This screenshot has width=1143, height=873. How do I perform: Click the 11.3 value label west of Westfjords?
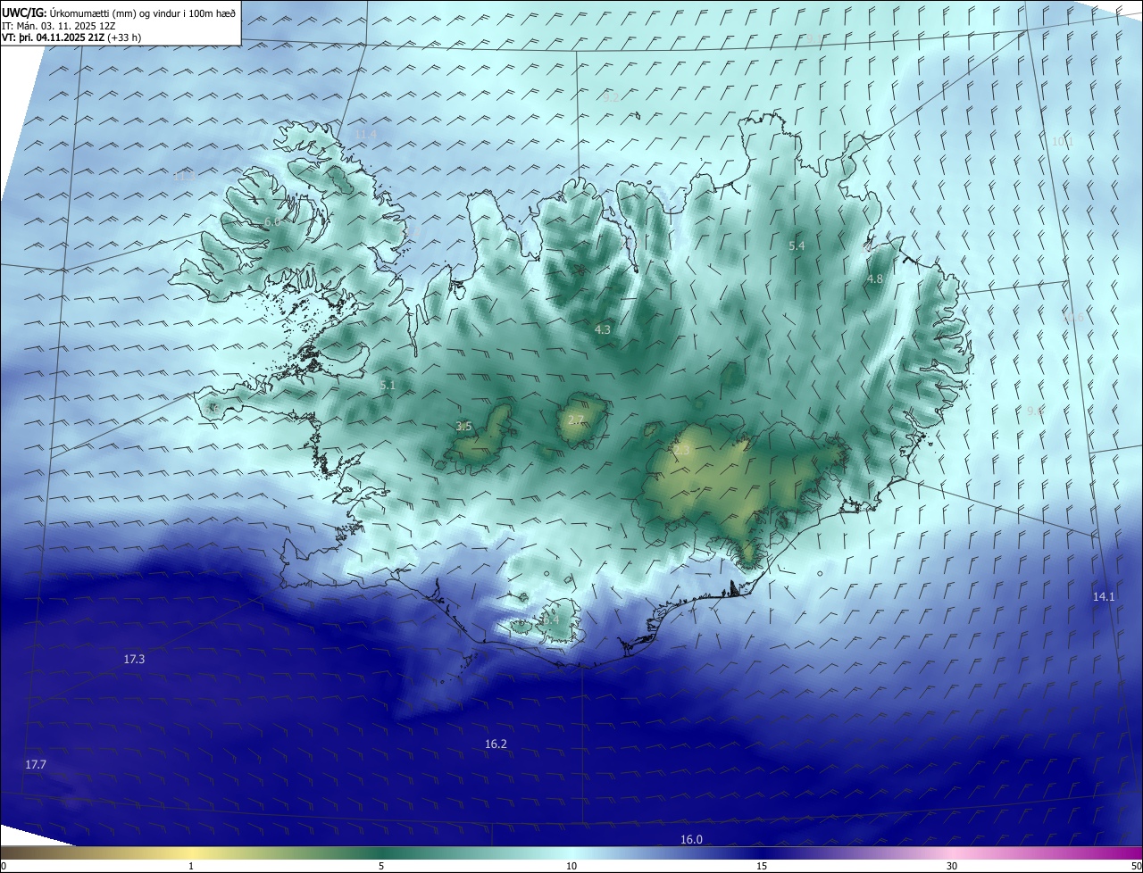coord(184,176)
